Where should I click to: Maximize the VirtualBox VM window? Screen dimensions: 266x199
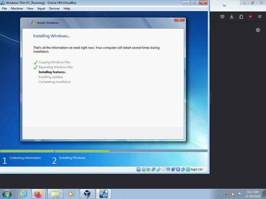[x=195, y=3]
